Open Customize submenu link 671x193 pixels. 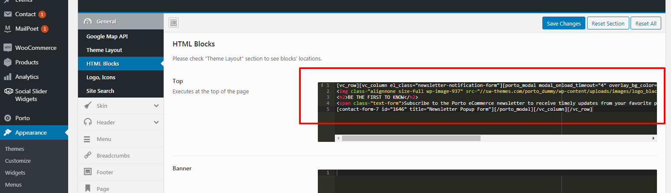tap(18, 161)
